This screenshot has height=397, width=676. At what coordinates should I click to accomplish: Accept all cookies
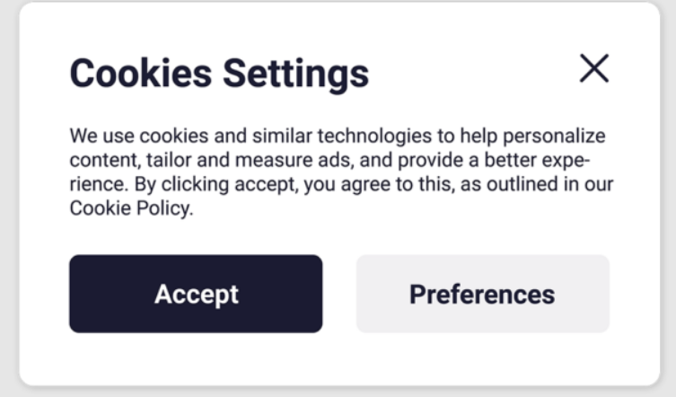[x=196, y=294]
